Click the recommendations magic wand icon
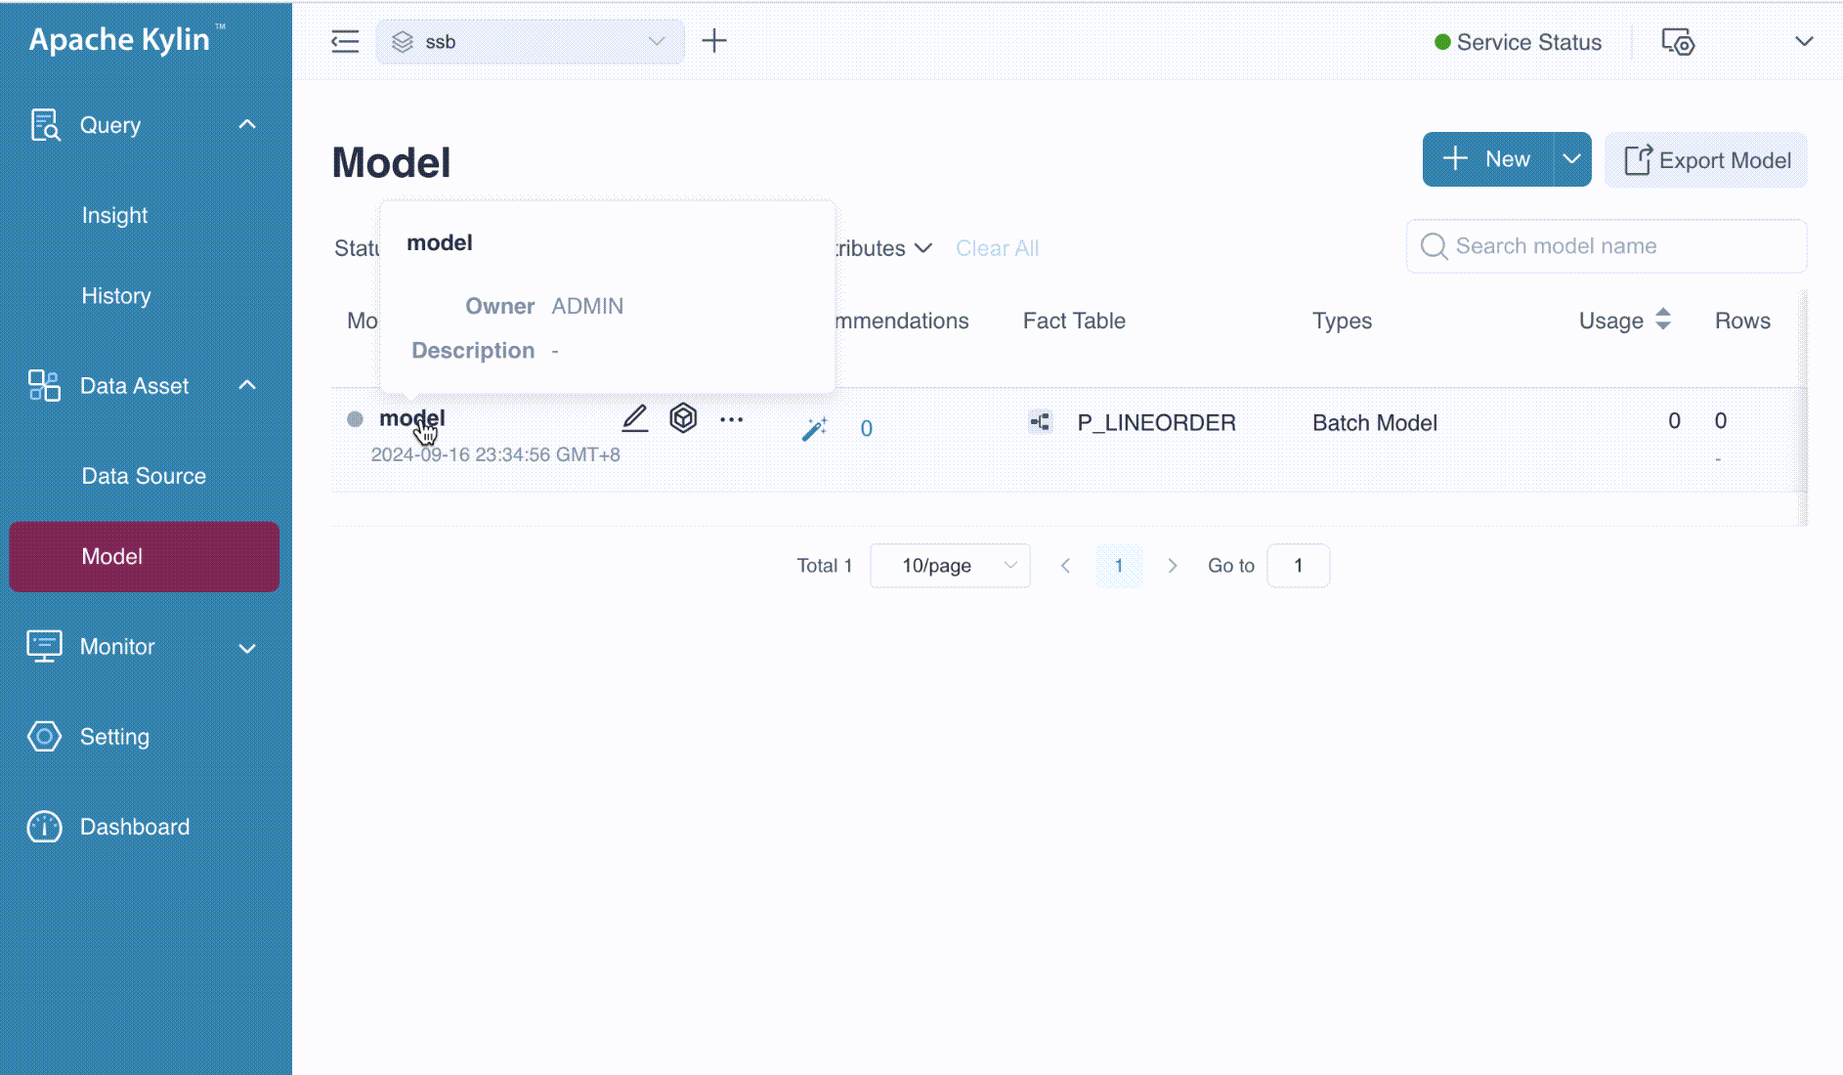Image resolution: width=1843 pixels, height=1075 pixels. tap(814, 428)
